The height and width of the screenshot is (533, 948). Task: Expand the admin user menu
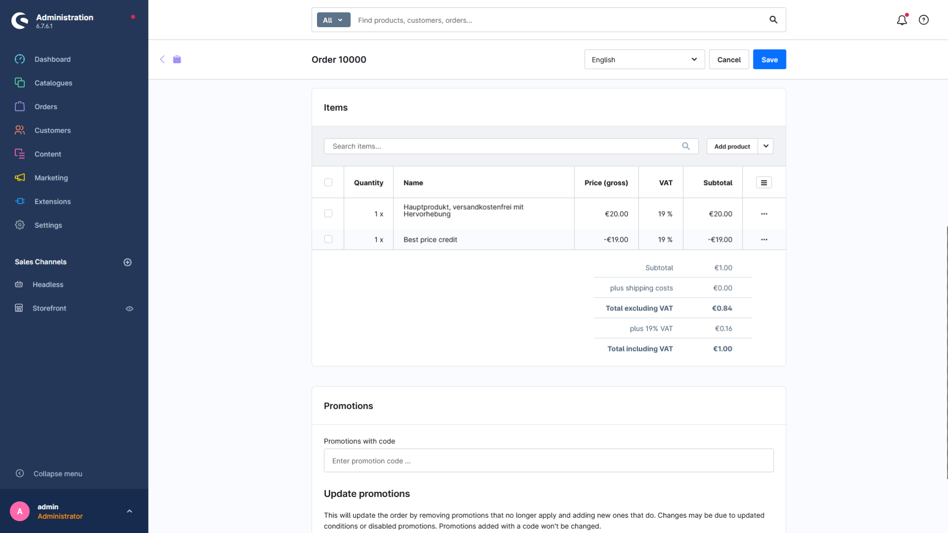pyautogui.click(x=129, y=511)
